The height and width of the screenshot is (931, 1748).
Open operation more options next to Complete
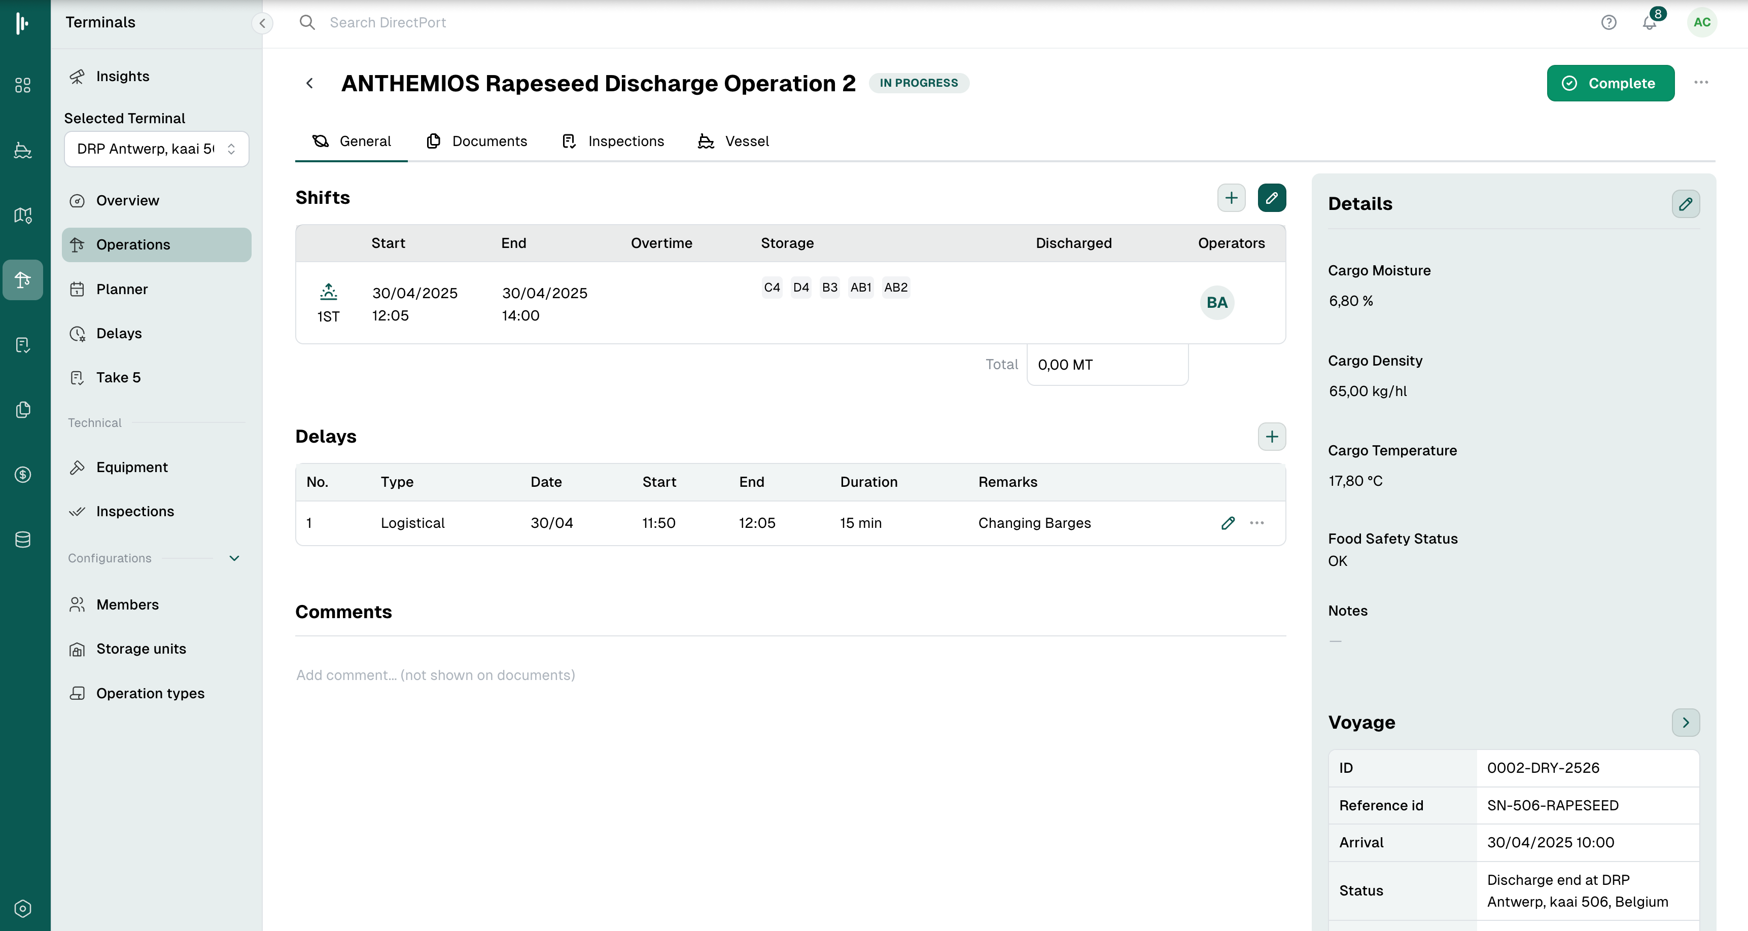coord(1700,83)
